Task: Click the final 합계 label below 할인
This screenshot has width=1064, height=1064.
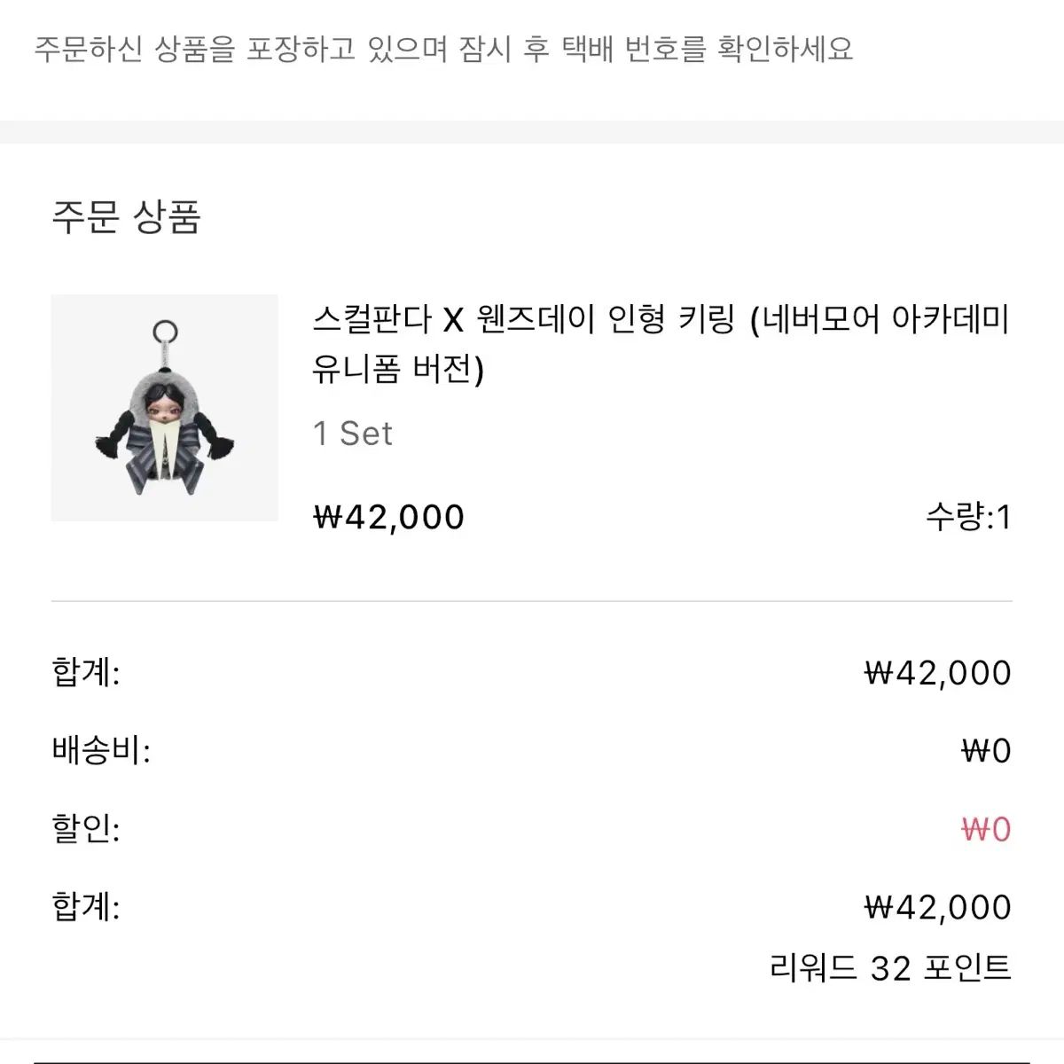Action: coord(86,907)
